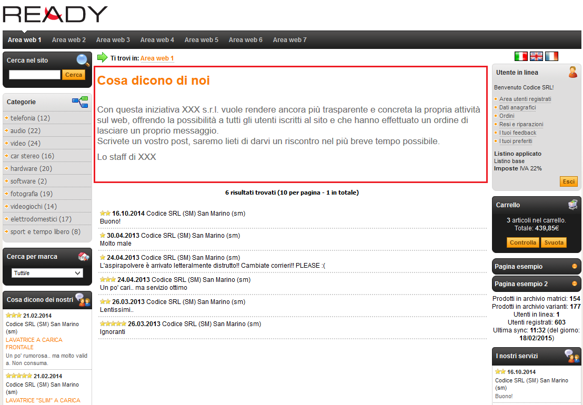Open Area web 3 tab

[113, 40]
